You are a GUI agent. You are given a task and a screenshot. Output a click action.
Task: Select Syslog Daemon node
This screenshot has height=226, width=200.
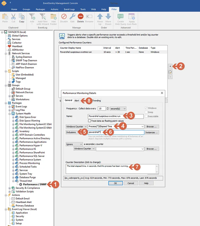pos(24,57)
